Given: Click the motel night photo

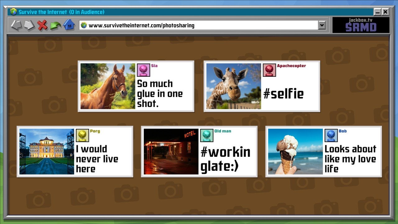Looking at the screenshot, I should coord(171,152).
